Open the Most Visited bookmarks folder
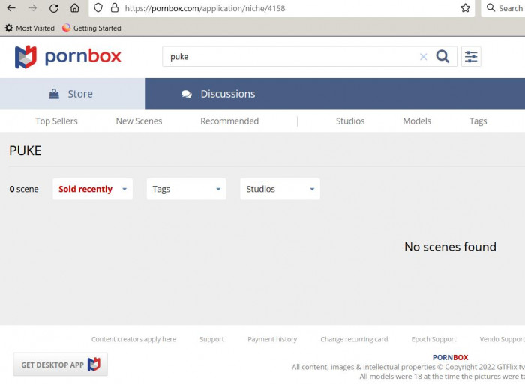 (x=30, y=28)
